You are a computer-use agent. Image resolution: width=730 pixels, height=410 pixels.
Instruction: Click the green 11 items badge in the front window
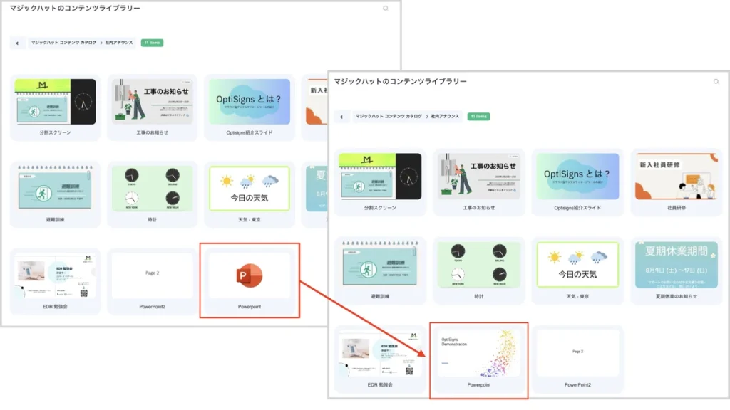[478, 116]
